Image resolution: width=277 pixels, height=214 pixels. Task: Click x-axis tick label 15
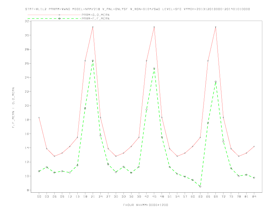(x=77, y=197)
